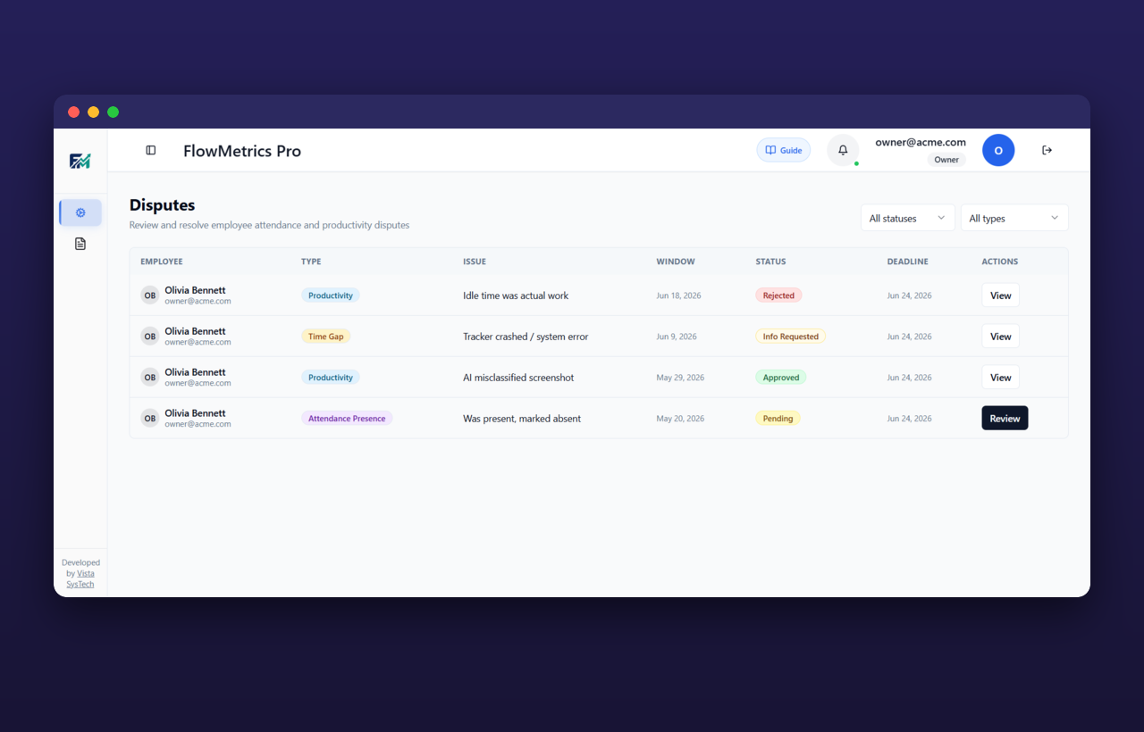
Task: Click the Rejected status badge
Action: click(x=778, y=295)
